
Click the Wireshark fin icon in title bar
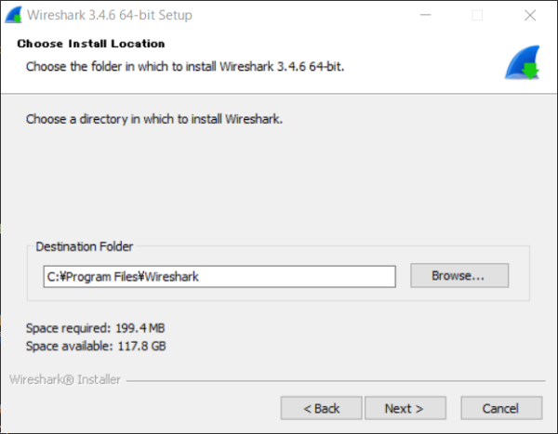[x=13, y=15]
